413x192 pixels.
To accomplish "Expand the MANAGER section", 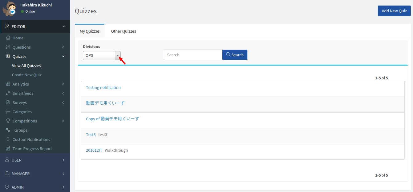I will click(35, 174).
